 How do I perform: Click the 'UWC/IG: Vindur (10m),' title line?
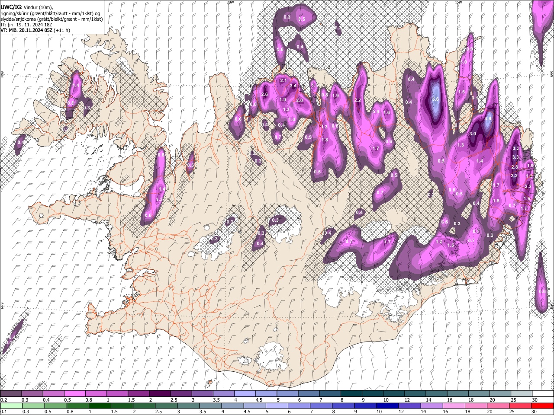point(26,7)
